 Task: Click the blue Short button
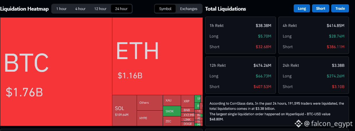click(x=321, y=9)
